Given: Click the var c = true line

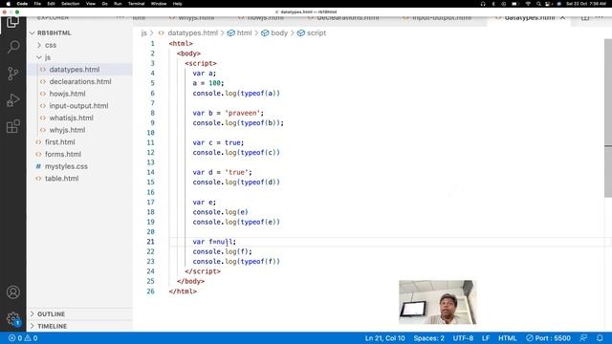Looking at the screenshot, I should coord(218,142).
